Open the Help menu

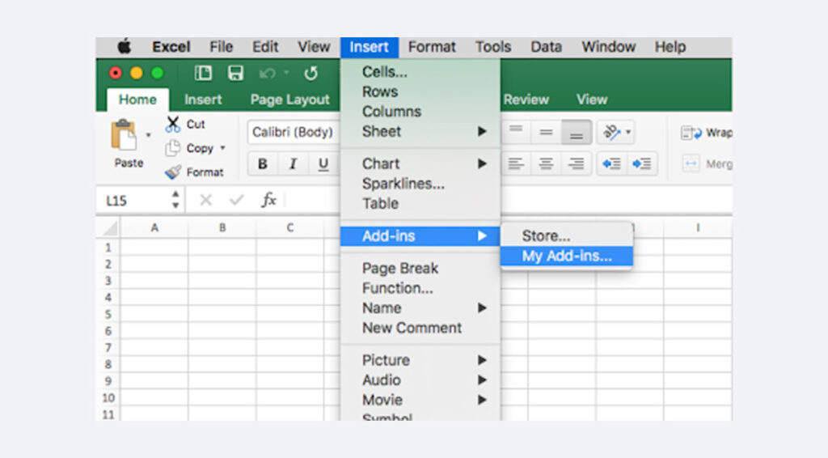tap(670, 47)
